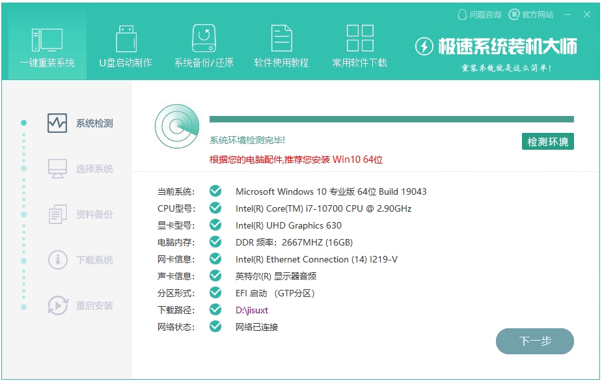This screenshot has height=381, width=602.
Task: Click the radar scan icon
Action: pyautogui.click(x=177, y=126)
